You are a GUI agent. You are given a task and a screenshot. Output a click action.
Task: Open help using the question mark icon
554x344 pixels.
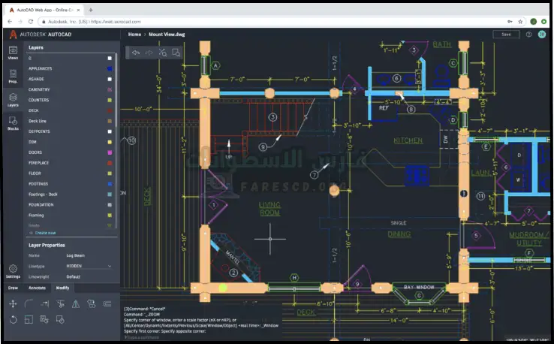(x=528, y=35)
